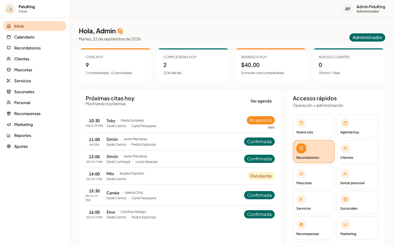Click the Inicio home icon in sidebar
The height and width of the screenshot is (246, 394).
coord(9,26)
